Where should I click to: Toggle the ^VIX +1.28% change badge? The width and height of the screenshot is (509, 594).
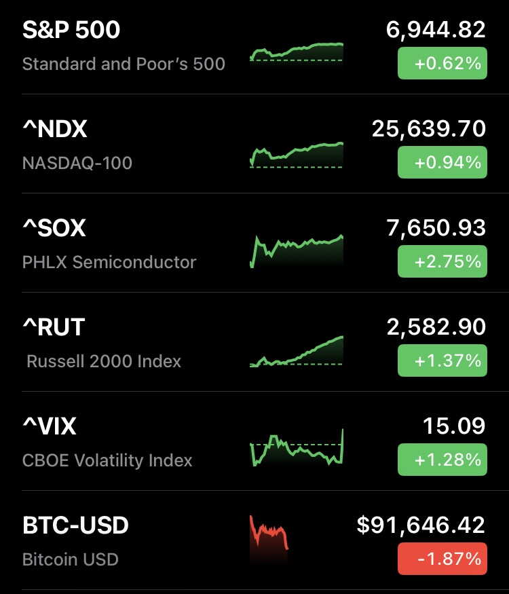442,460
